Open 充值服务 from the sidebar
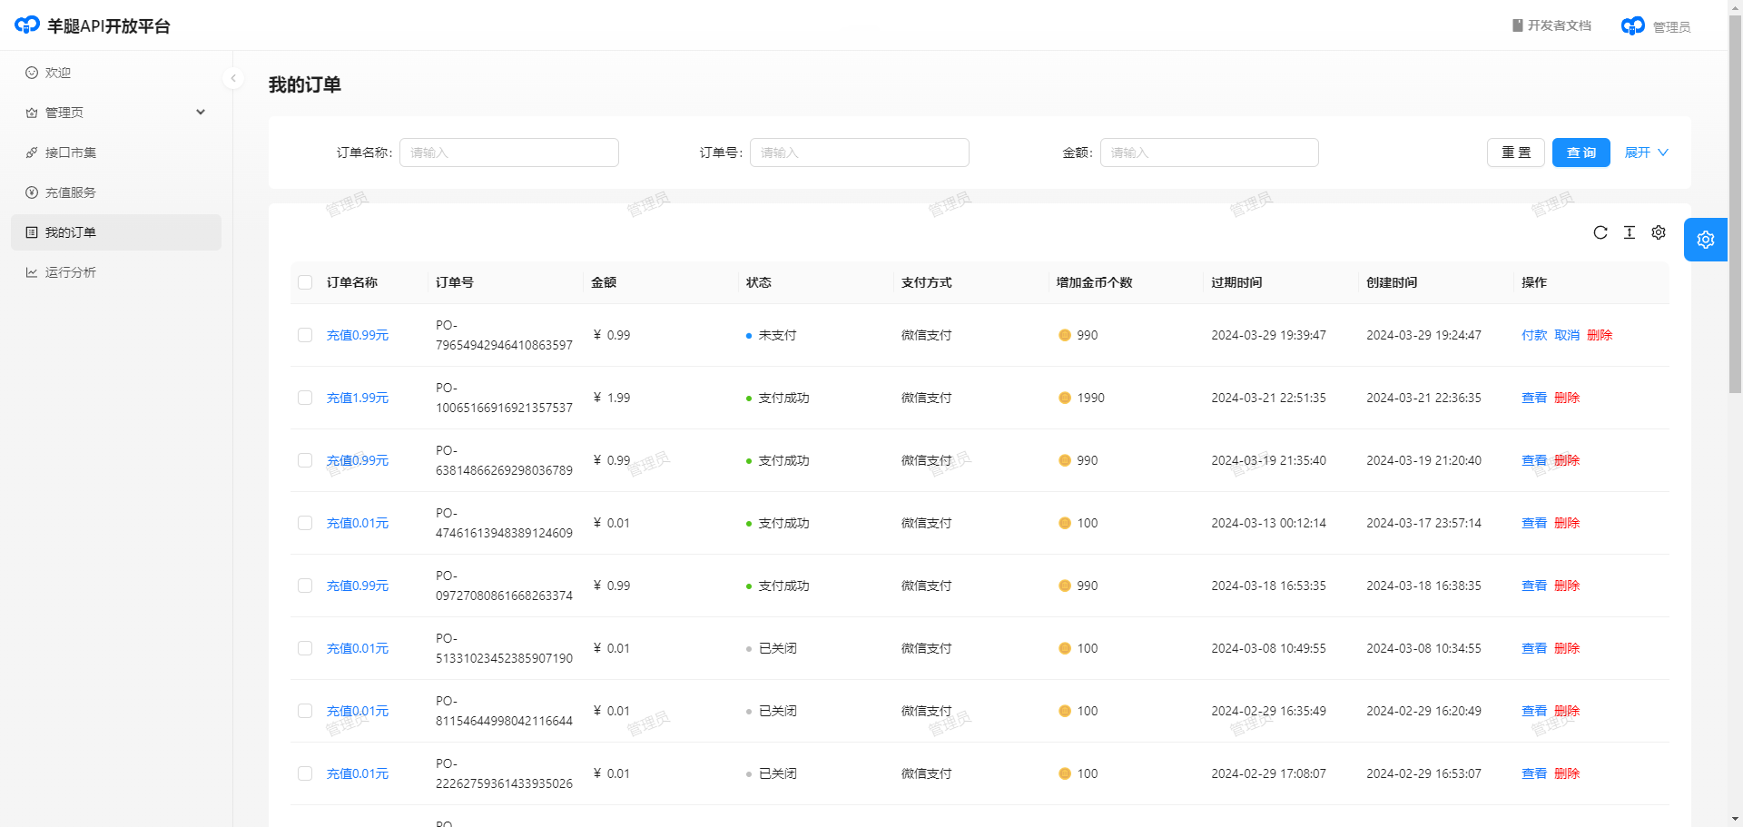The height and width of the screenshot is (827, 1743). coord(71,192)
